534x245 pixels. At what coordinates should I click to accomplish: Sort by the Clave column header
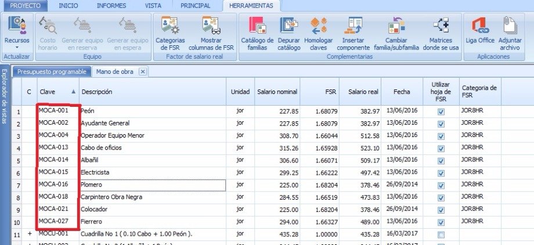[56, 92]
